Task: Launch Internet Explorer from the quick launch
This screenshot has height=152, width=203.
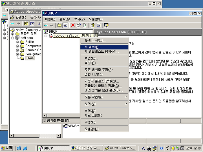Action: point(25,148)
